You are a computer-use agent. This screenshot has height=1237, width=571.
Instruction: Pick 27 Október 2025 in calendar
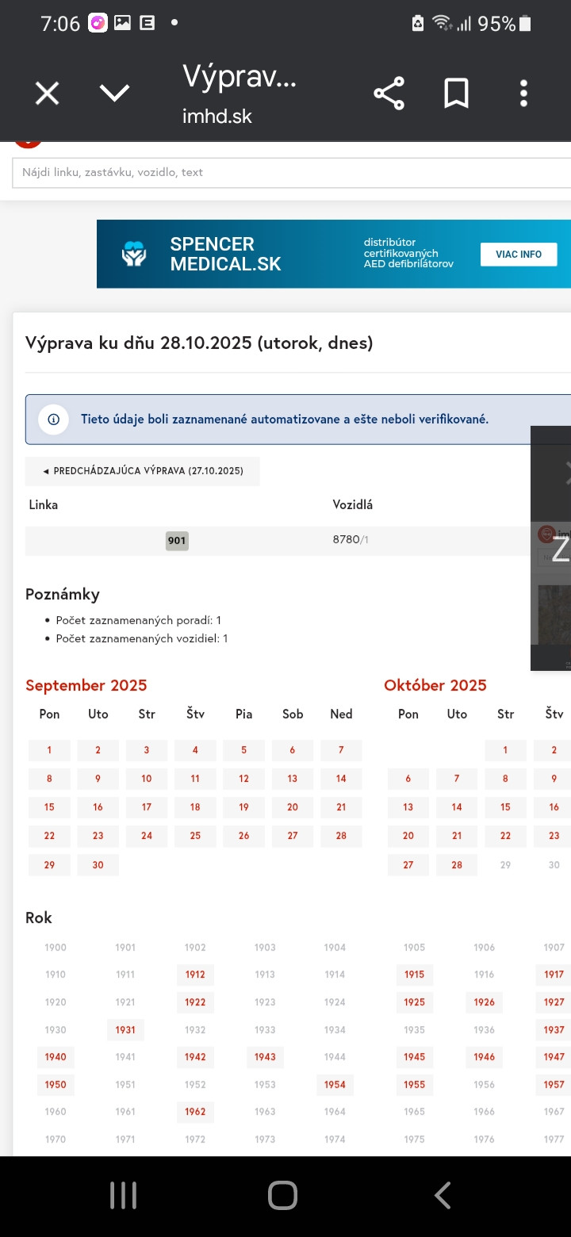(x=408, y=864)
